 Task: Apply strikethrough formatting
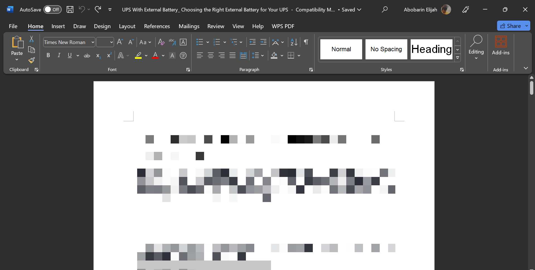click(x=87, y=56)
